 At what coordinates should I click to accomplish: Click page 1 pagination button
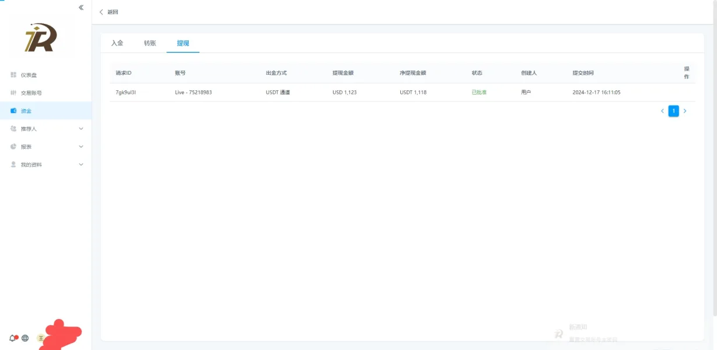pyautogui.click(x=673, y=111)
